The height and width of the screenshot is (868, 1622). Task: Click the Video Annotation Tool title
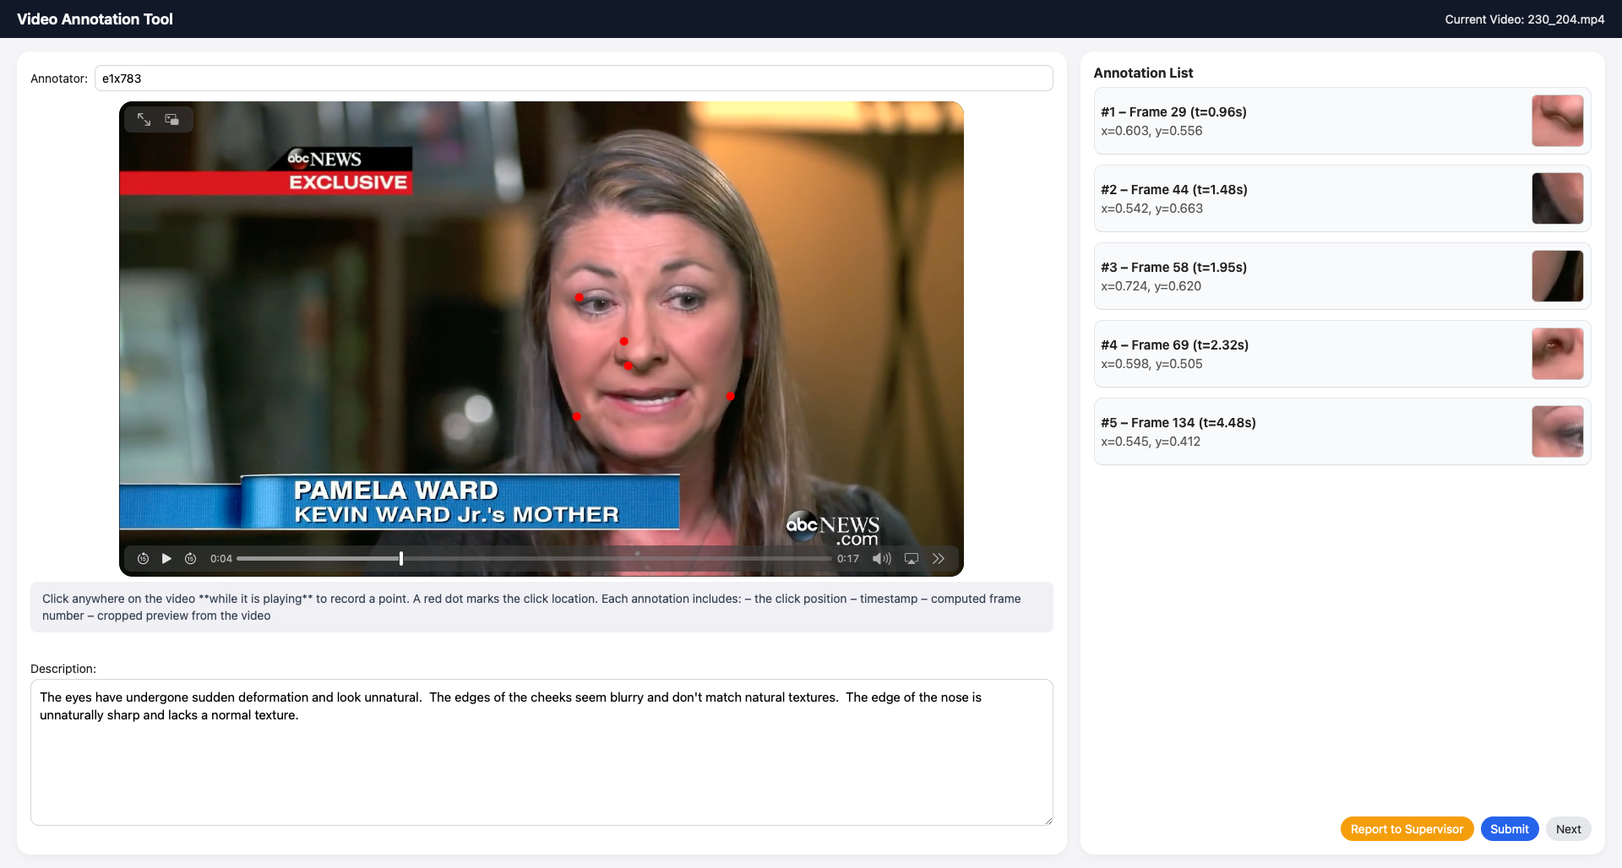pyautogui.click(x=95, y=19)
